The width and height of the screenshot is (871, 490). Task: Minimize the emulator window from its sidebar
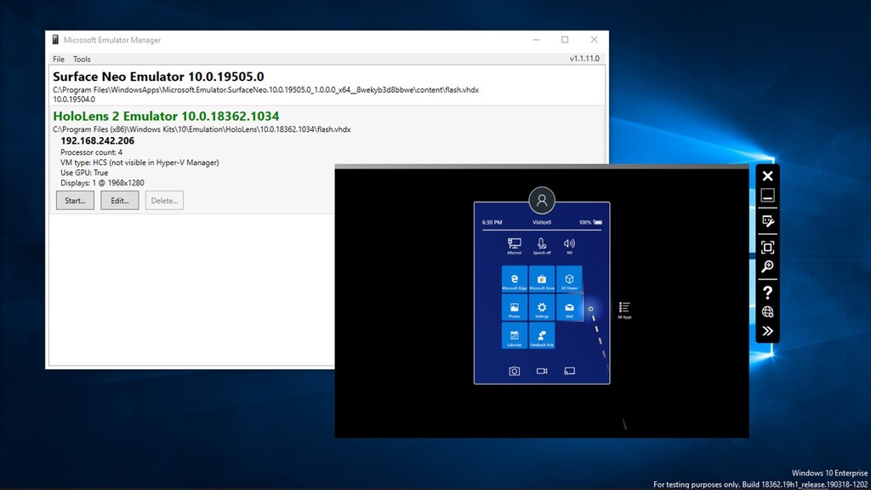tap(768, 197)
